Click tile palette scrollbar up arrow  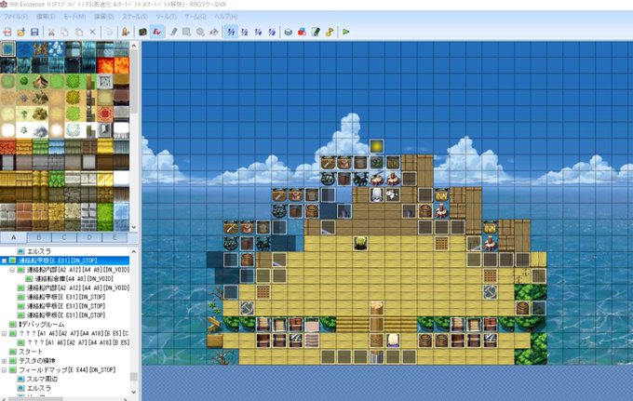134,46
